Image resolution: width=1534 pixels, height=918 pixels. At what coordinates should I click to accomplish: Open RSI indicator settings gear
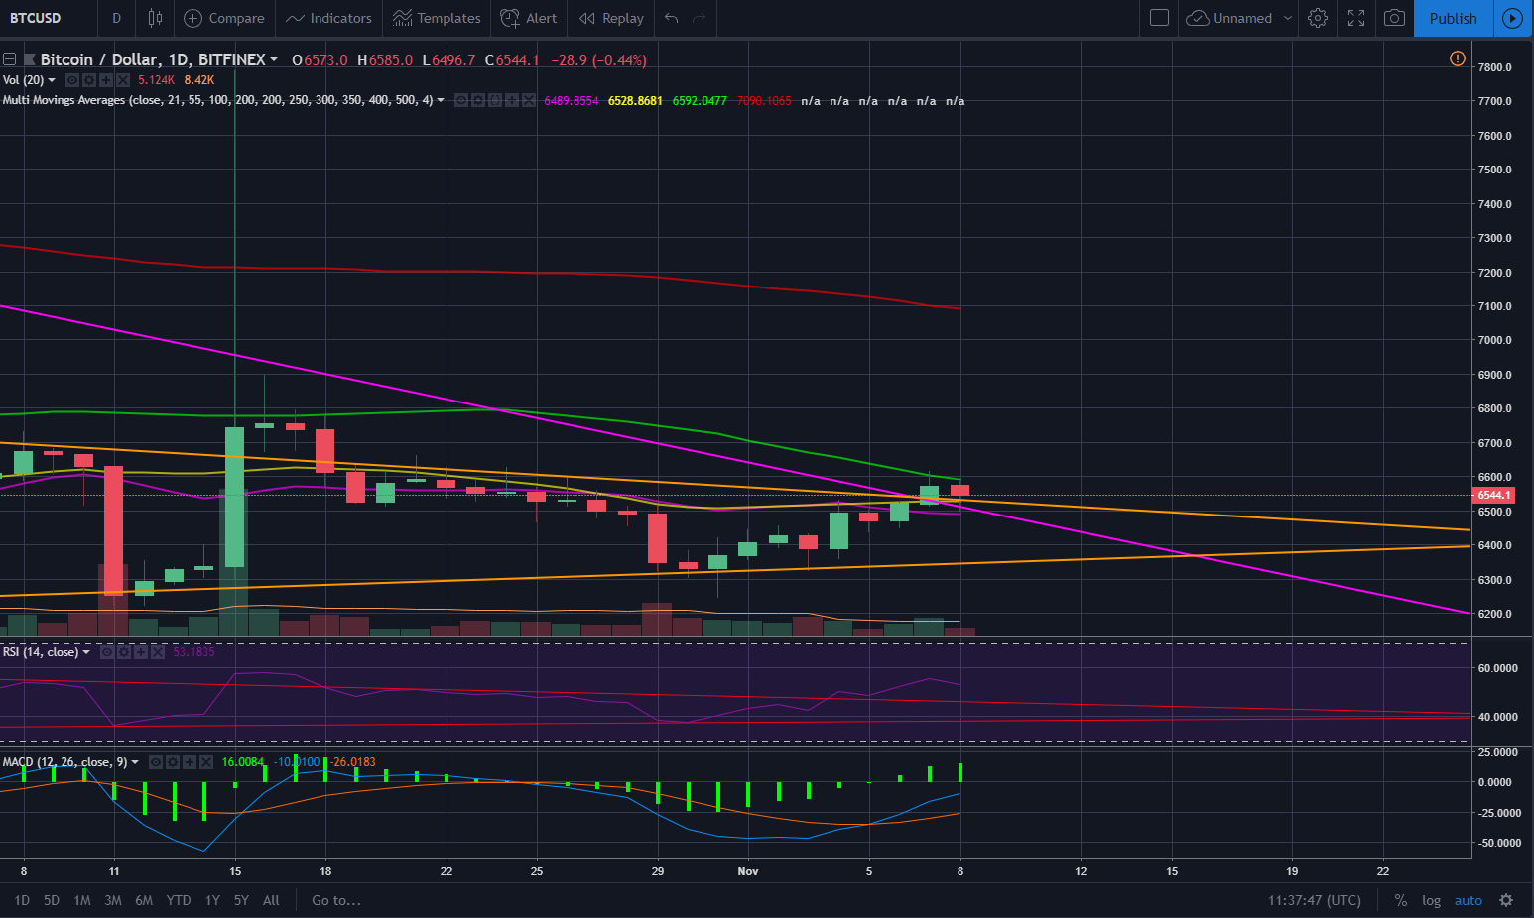tap(124, 652)
